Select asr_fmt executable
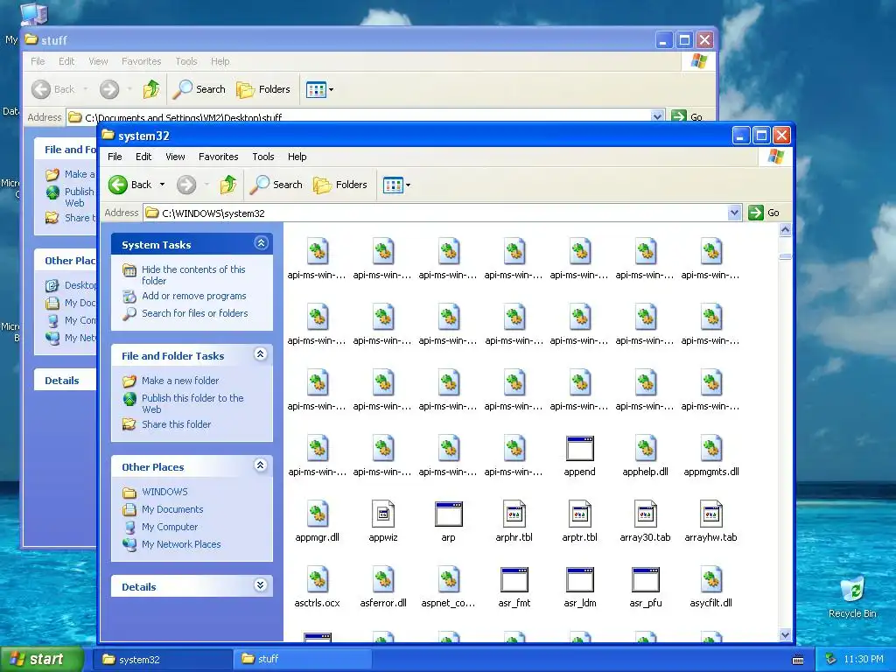 click(514, 587)
